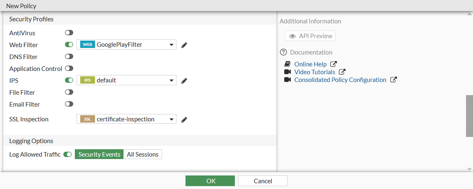
Task: Click the pencil icon beside IPS default
Action: pyautogui.click(x=184, y=80)
